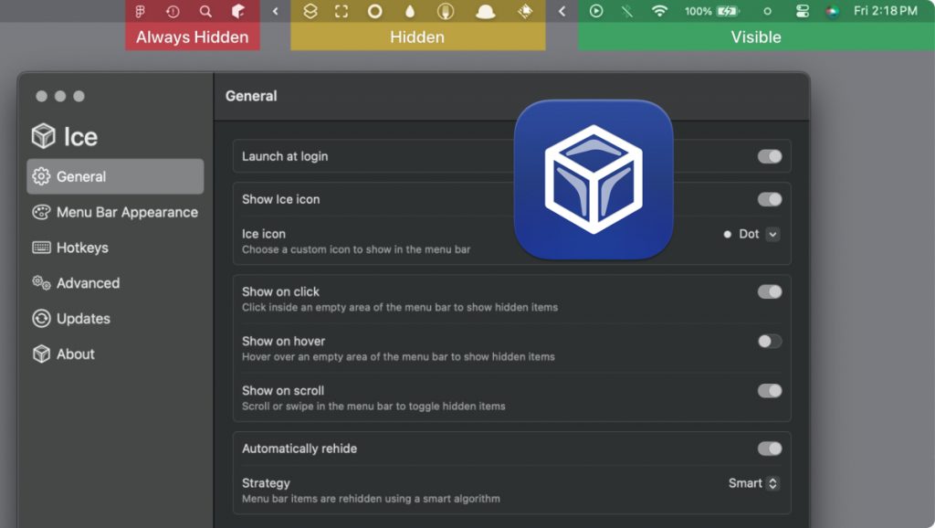Click the Siri icon in the menu bar
935x528 pixels.
pos(832,12)
